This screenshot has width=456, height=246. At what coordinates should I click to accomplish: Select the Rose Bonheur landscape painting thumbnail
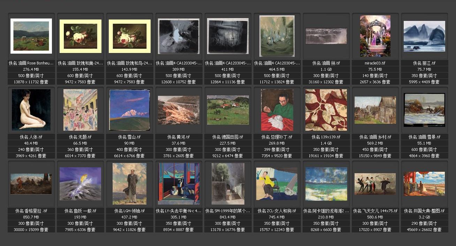coord(31,36)
